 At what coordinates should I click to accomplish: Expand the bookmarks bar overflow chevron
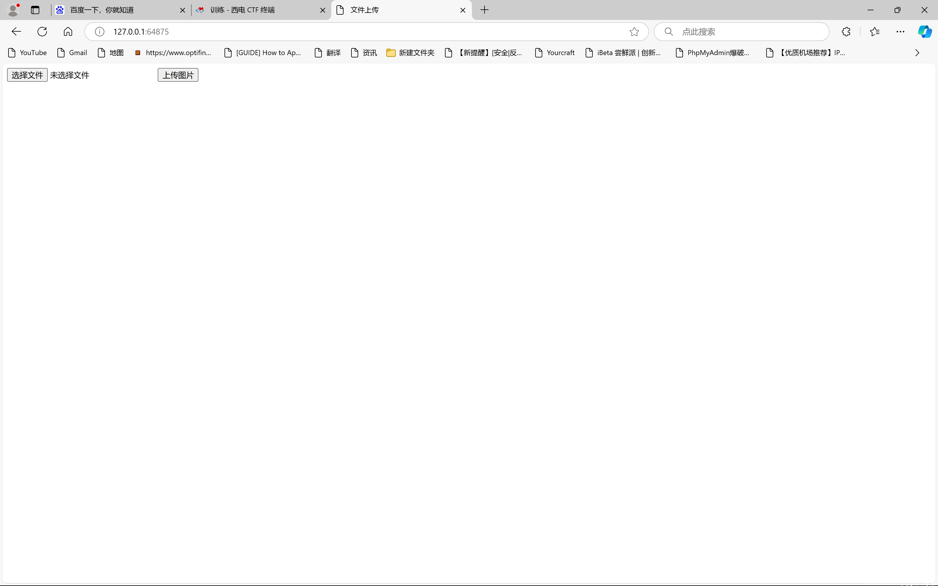coord(917,53)
